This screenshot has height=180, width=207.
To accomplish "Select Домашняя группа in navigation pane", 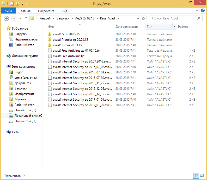I will point(25,56).
